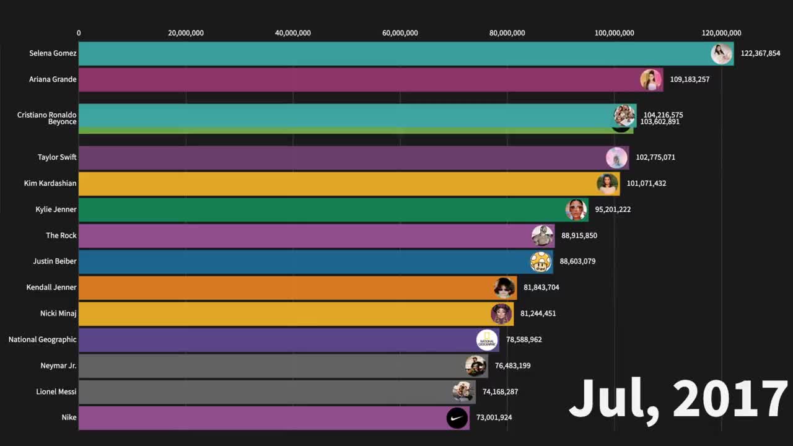Click the value 88,603,079
This screenshot has width=793, height=446.
(x=577, y=261)
